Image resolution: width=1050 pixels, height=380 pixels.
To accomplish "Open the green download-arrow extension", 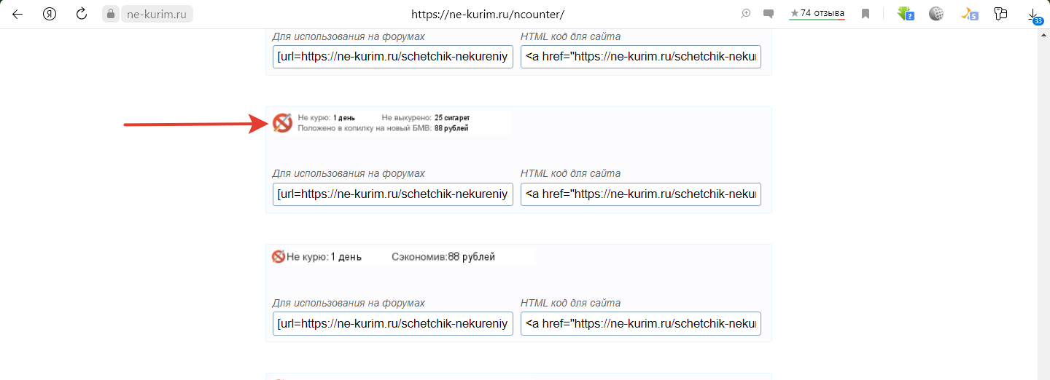I will (905, 14).
